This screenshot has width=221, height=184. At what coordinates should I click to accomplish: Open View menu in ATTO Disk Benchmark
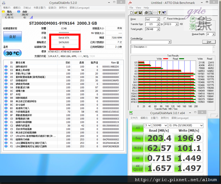(138, 8)
